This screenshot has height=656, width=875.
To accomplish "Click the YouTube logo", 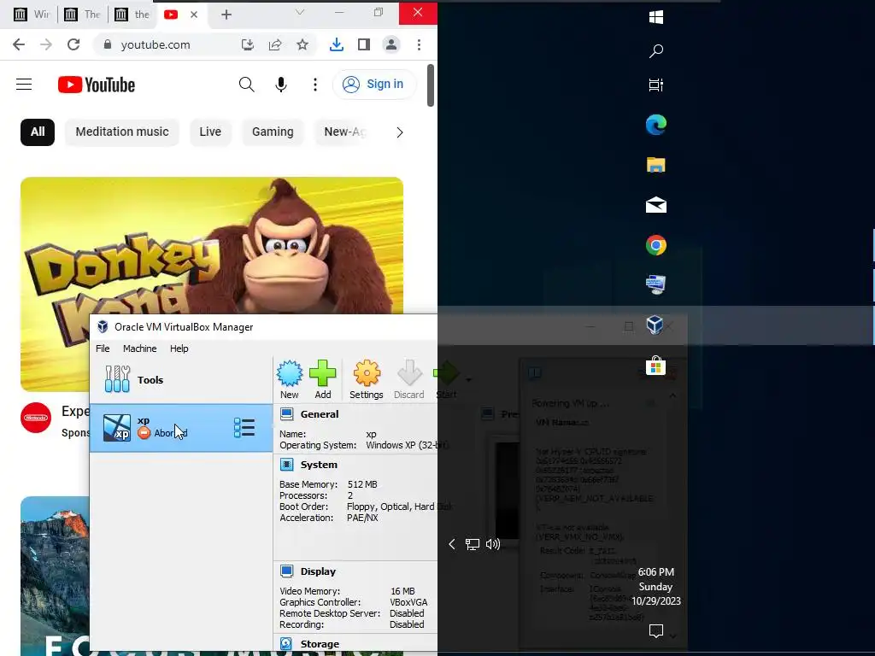I will point(97,85).
